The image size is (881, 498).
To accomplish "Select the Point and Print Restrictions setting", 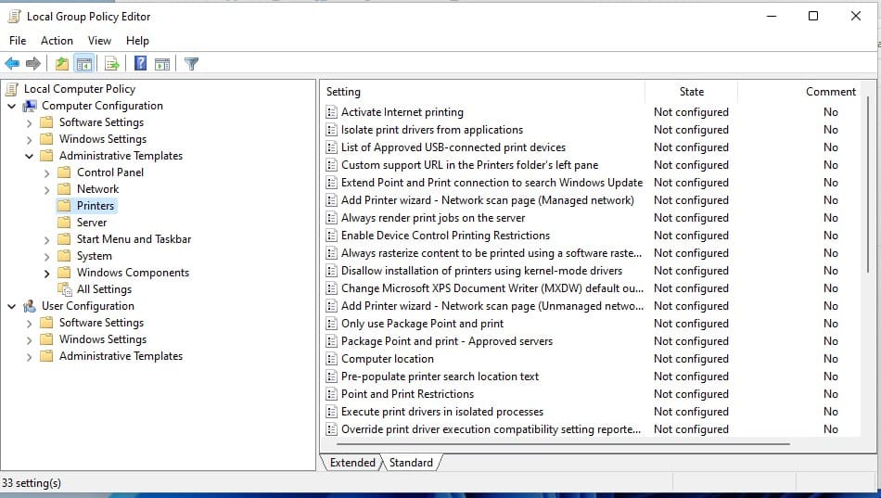I will (407, 394).
